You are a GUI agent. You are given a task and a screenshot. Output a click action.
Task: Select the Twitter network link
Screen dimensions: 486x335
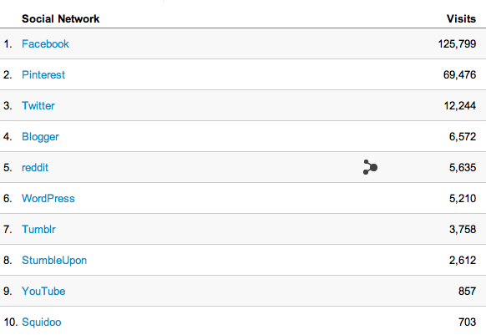coord(38,105)
